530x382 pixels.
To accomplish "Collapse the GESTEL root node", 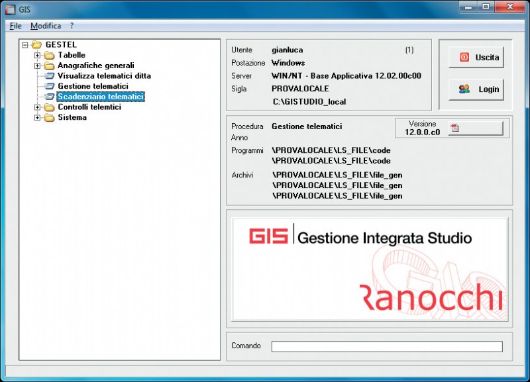I will (25, 45).
